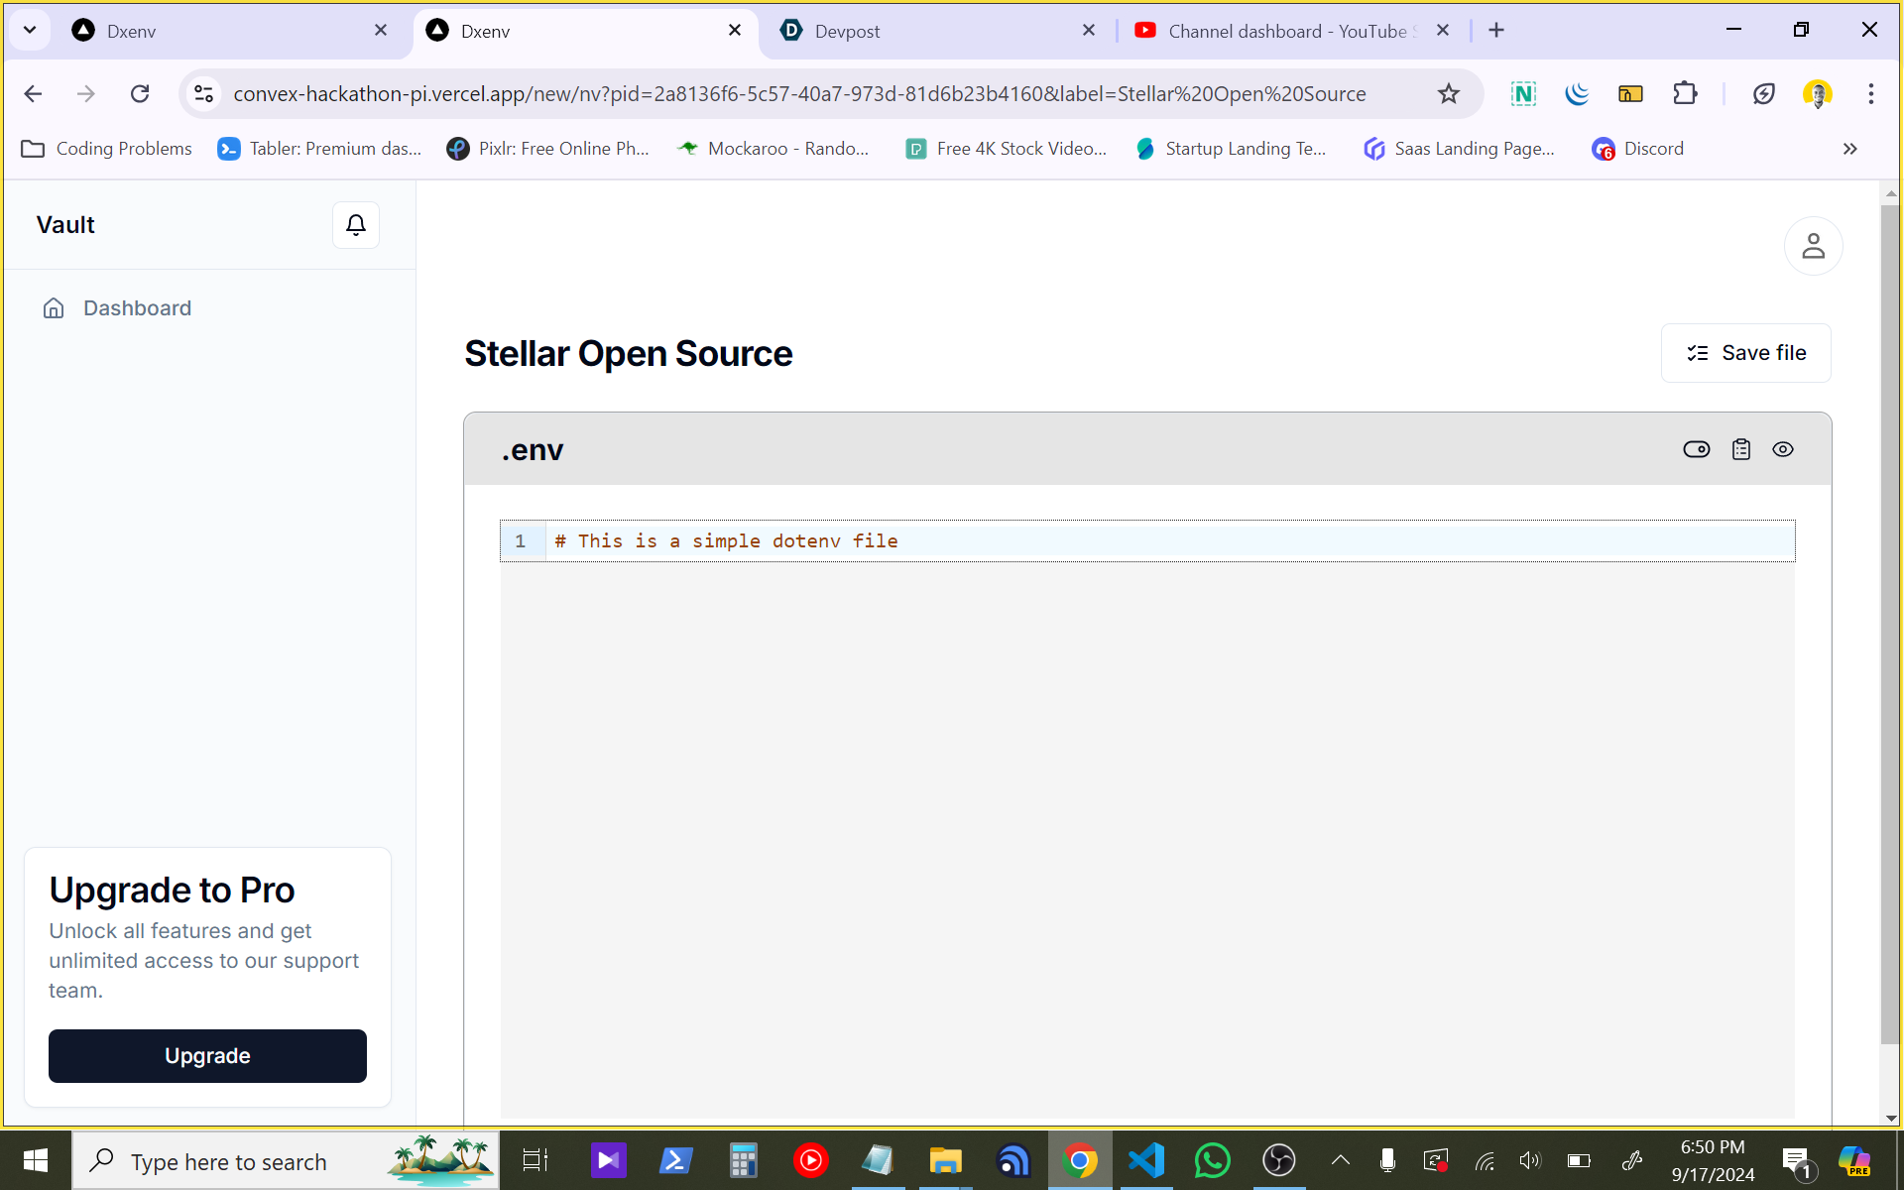Image resolution: width=1904 pixels, height=1190 pixels.
Task: Toggle the switch icon in .env header
Action: (1696, 449)
